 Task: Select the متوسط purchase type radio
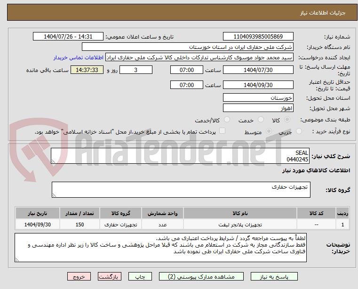[x=269, y=131]
